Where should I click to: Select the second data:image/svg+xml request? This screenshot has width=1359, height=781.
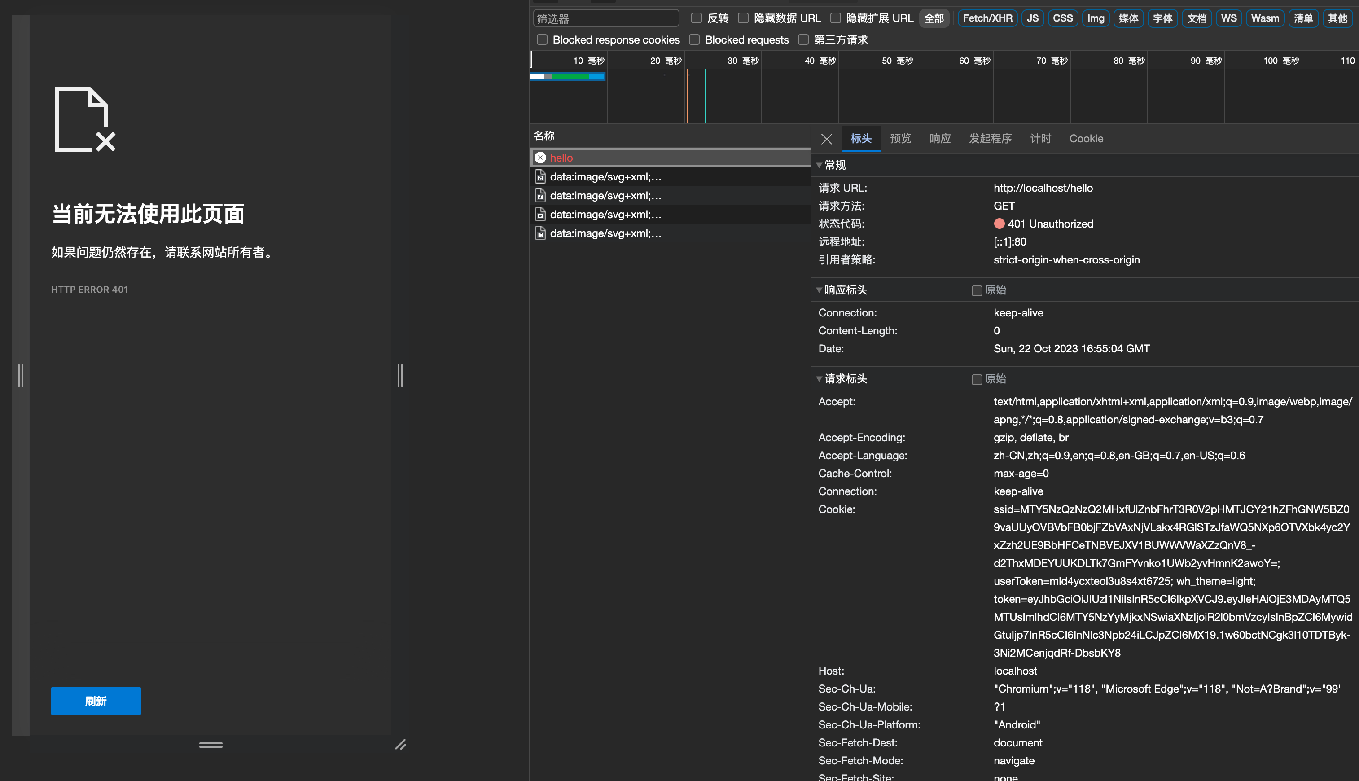pyautogui.click(x=670, y=195)
